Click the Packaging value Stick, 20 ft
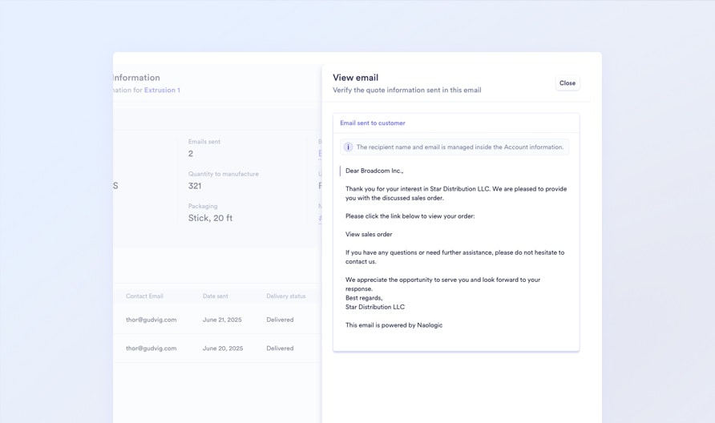The image size is (715, 423). coord(210,218)
